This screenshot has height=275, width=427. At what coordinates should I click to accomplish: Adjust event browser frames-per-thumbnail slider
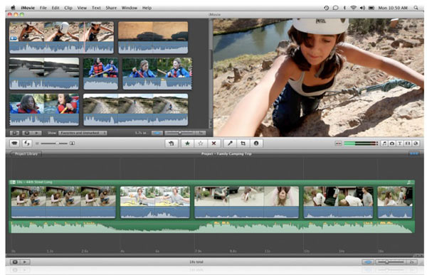180,133
